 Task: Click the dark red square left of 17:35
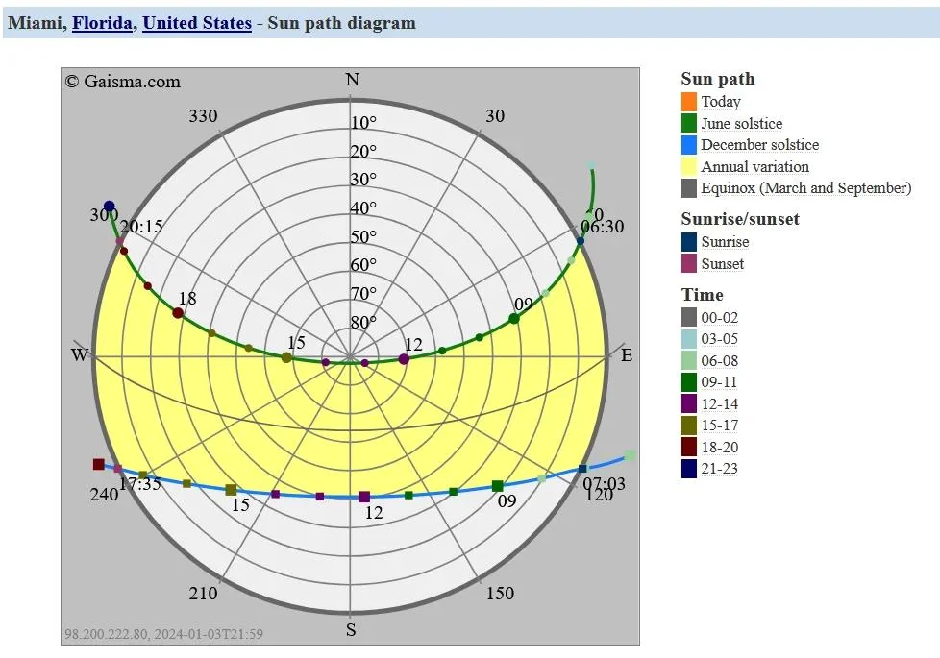[99, 464]
